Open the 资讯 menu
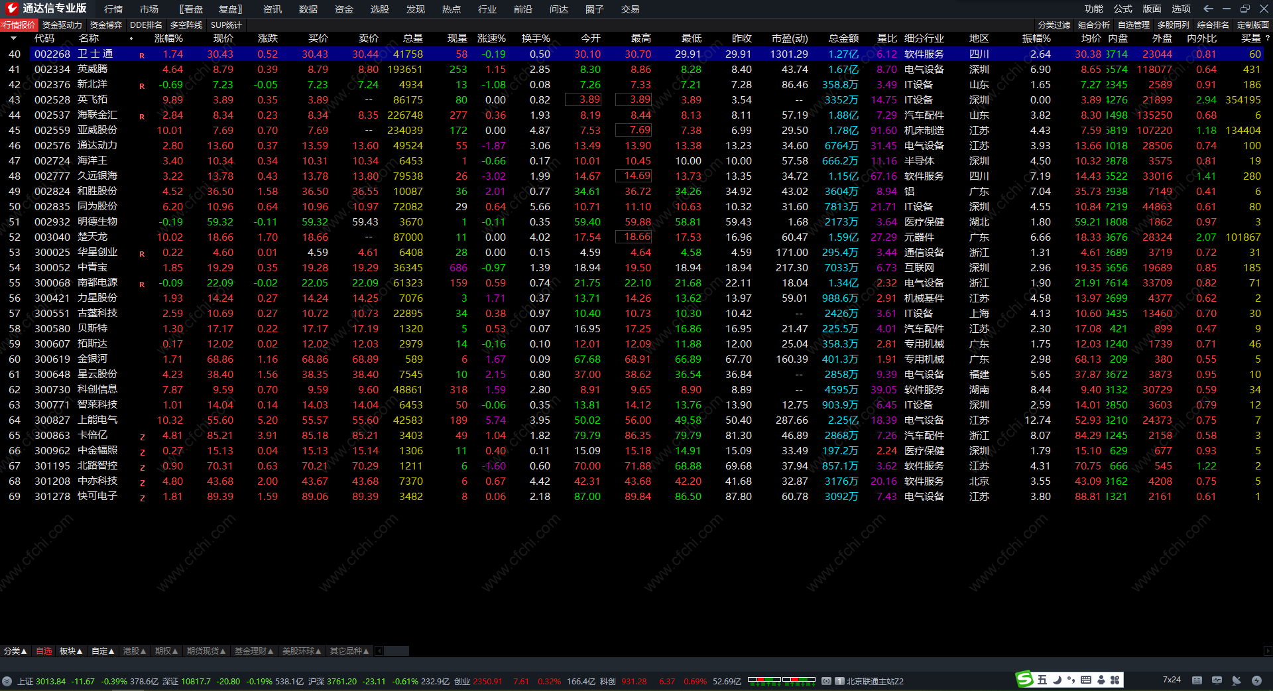The image size is (1273, 691). click(x=273, y=9)
